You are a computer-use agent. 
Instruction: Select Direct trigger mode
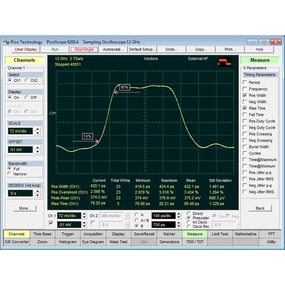pyautogui.click(x=189, y=214)
